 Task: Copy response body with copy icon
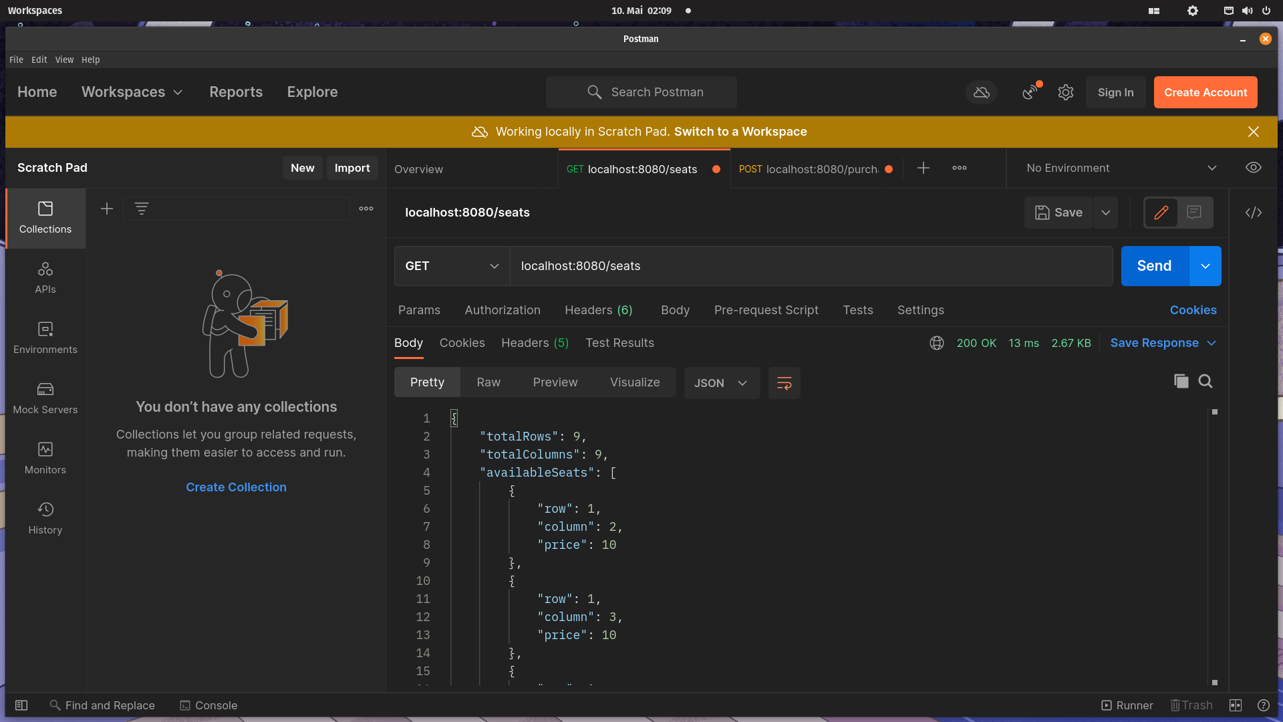pyautogui.click(x=1181, y=381)
